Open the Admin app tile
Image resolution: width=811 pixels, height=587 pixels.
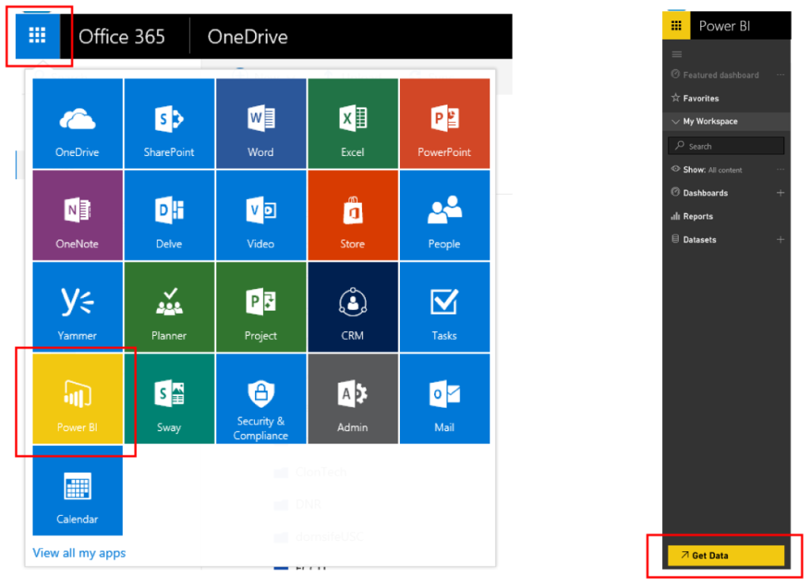click(352, 398)
